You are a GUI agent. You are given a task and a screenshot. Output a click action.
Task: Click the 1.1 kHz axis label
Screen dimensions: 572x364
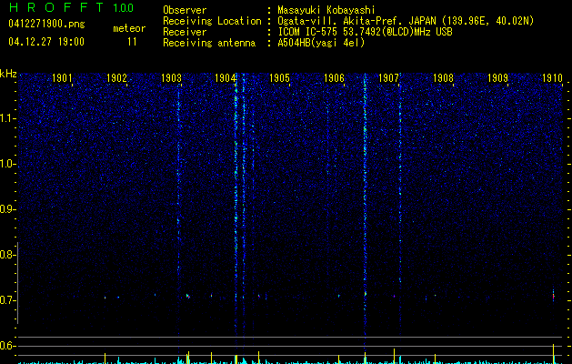coord(7,118)
